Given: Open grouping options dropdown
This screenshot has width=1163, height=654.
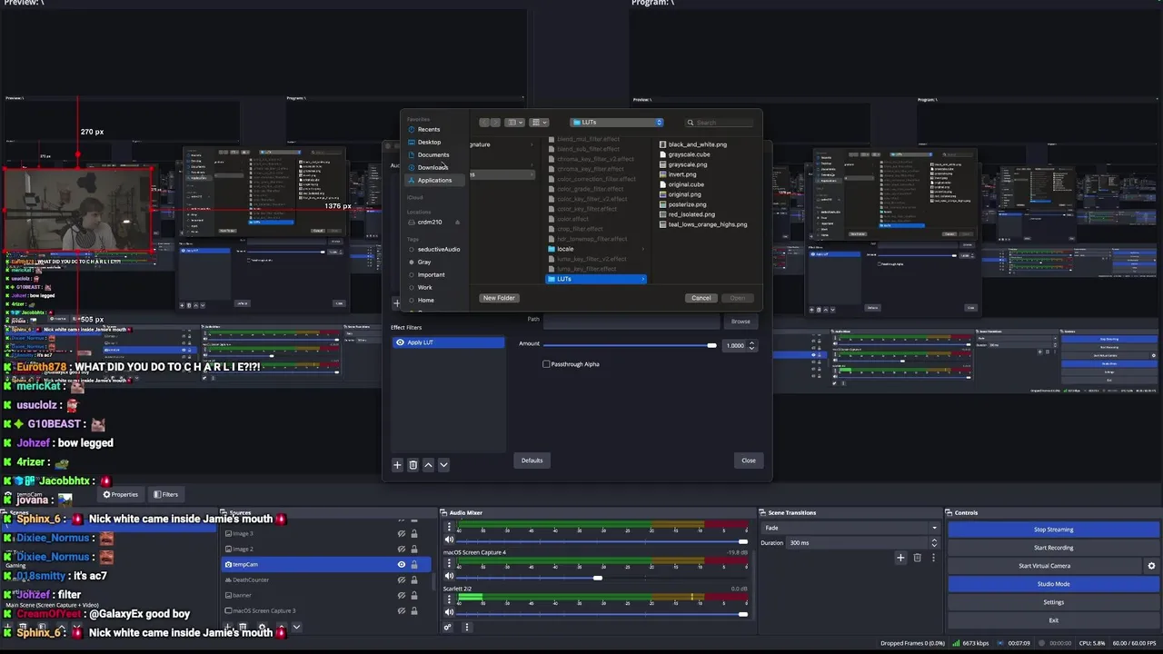Looking at the screenshot, I should coord(539,123).
